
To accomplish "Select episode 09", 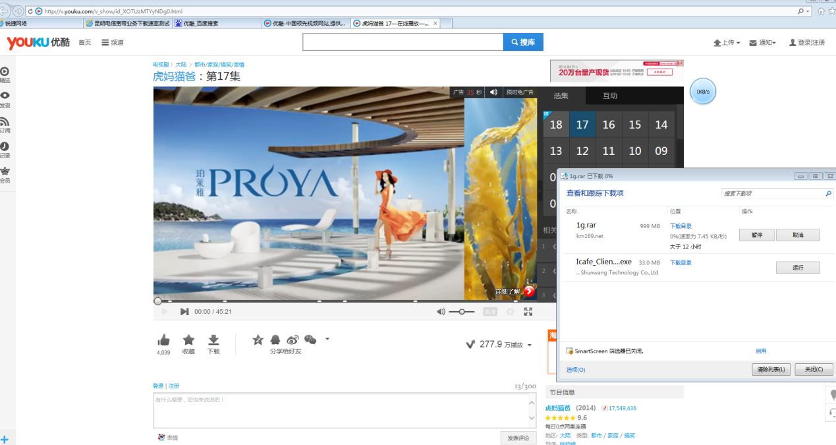I will pos(661,151).
